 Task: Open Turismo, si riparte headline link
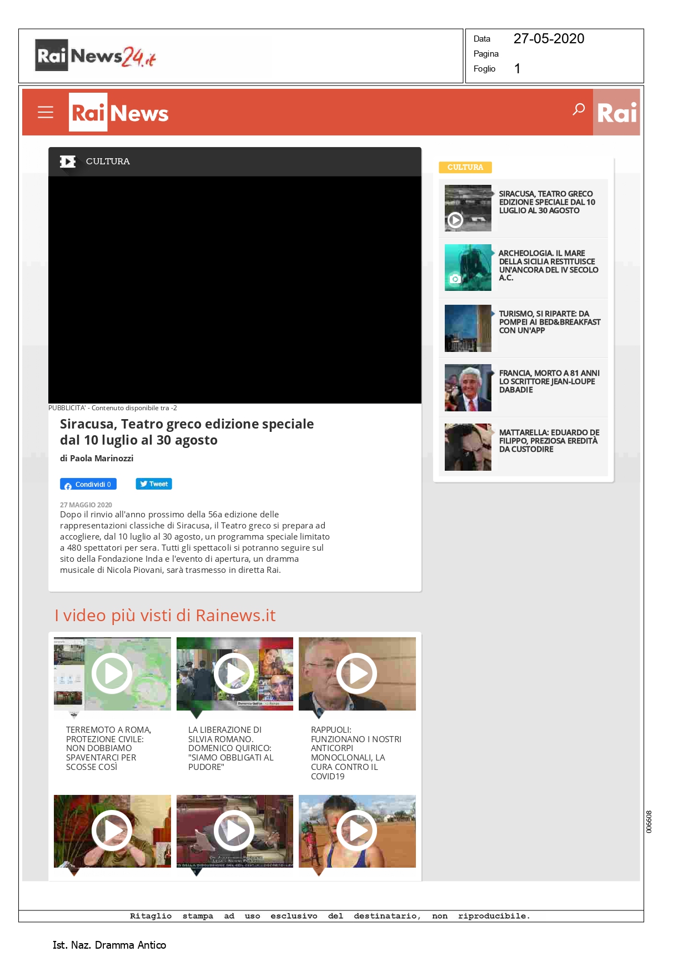tap(550, 322)
